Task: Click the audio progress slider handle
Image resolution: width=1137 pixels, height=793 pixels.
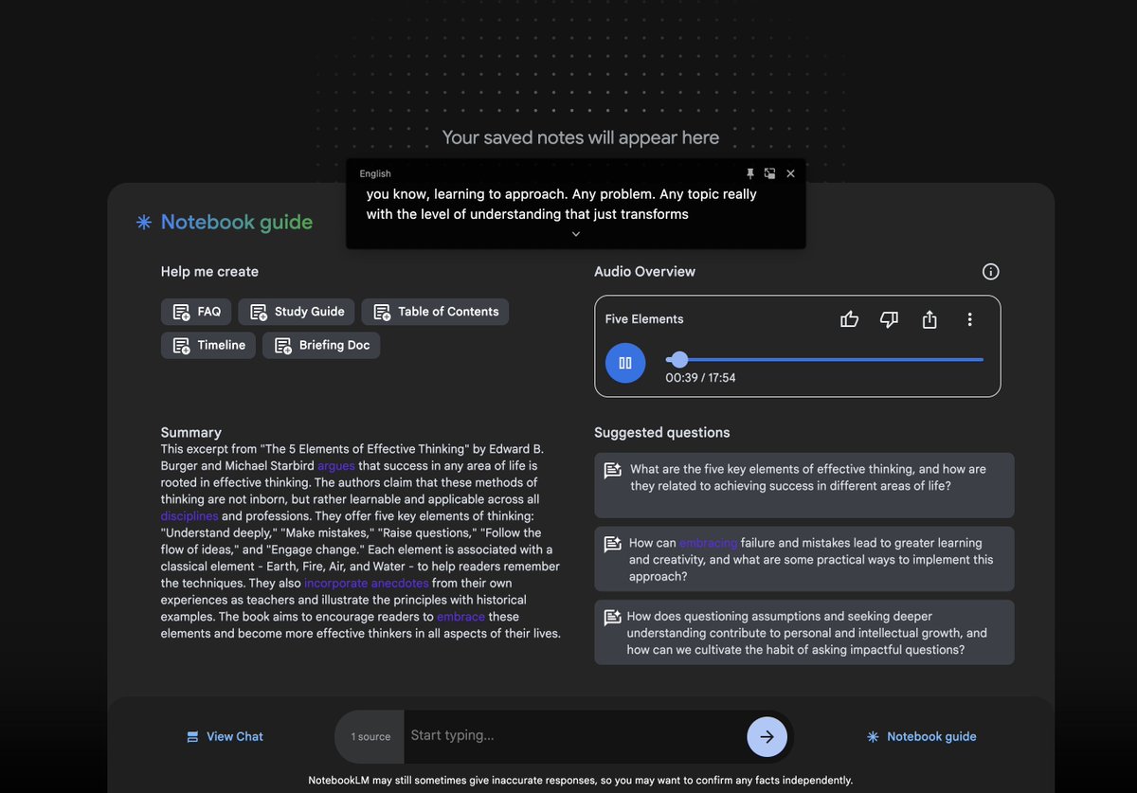Action: 678,359
